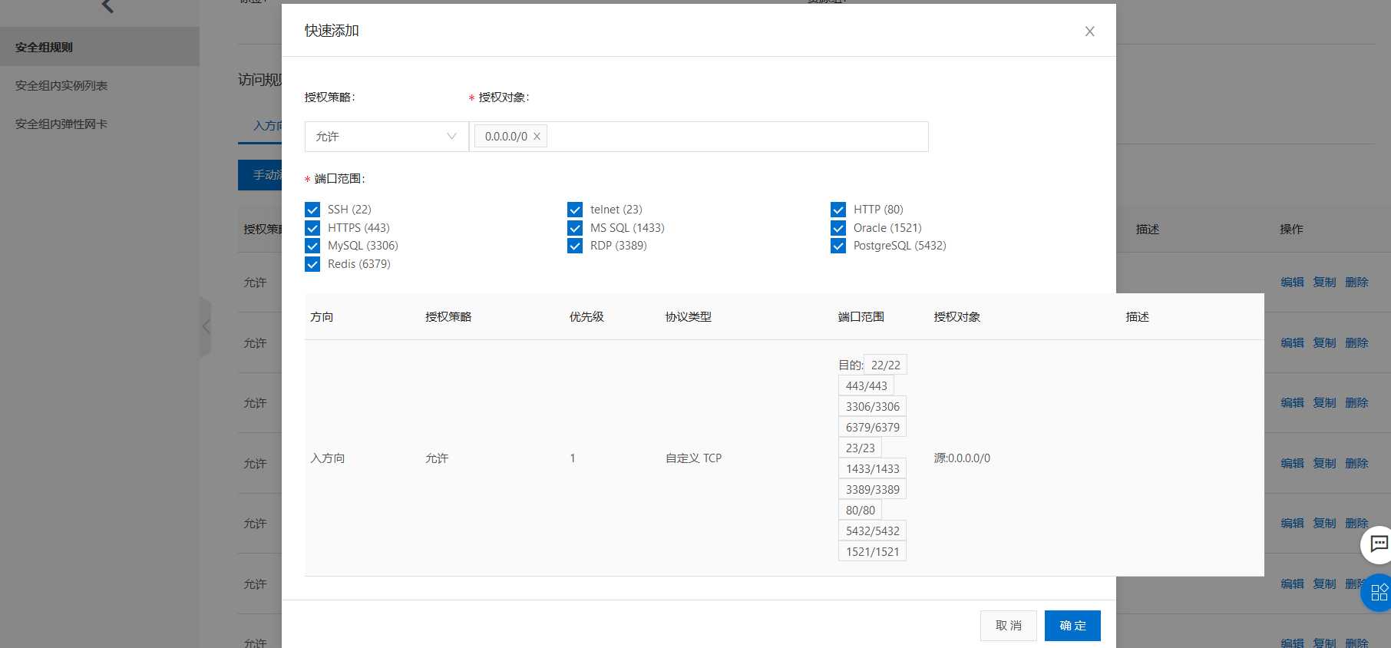1391x648 pixels.
Task: Click the 协议类型 column header
Action: click(688, 317)
